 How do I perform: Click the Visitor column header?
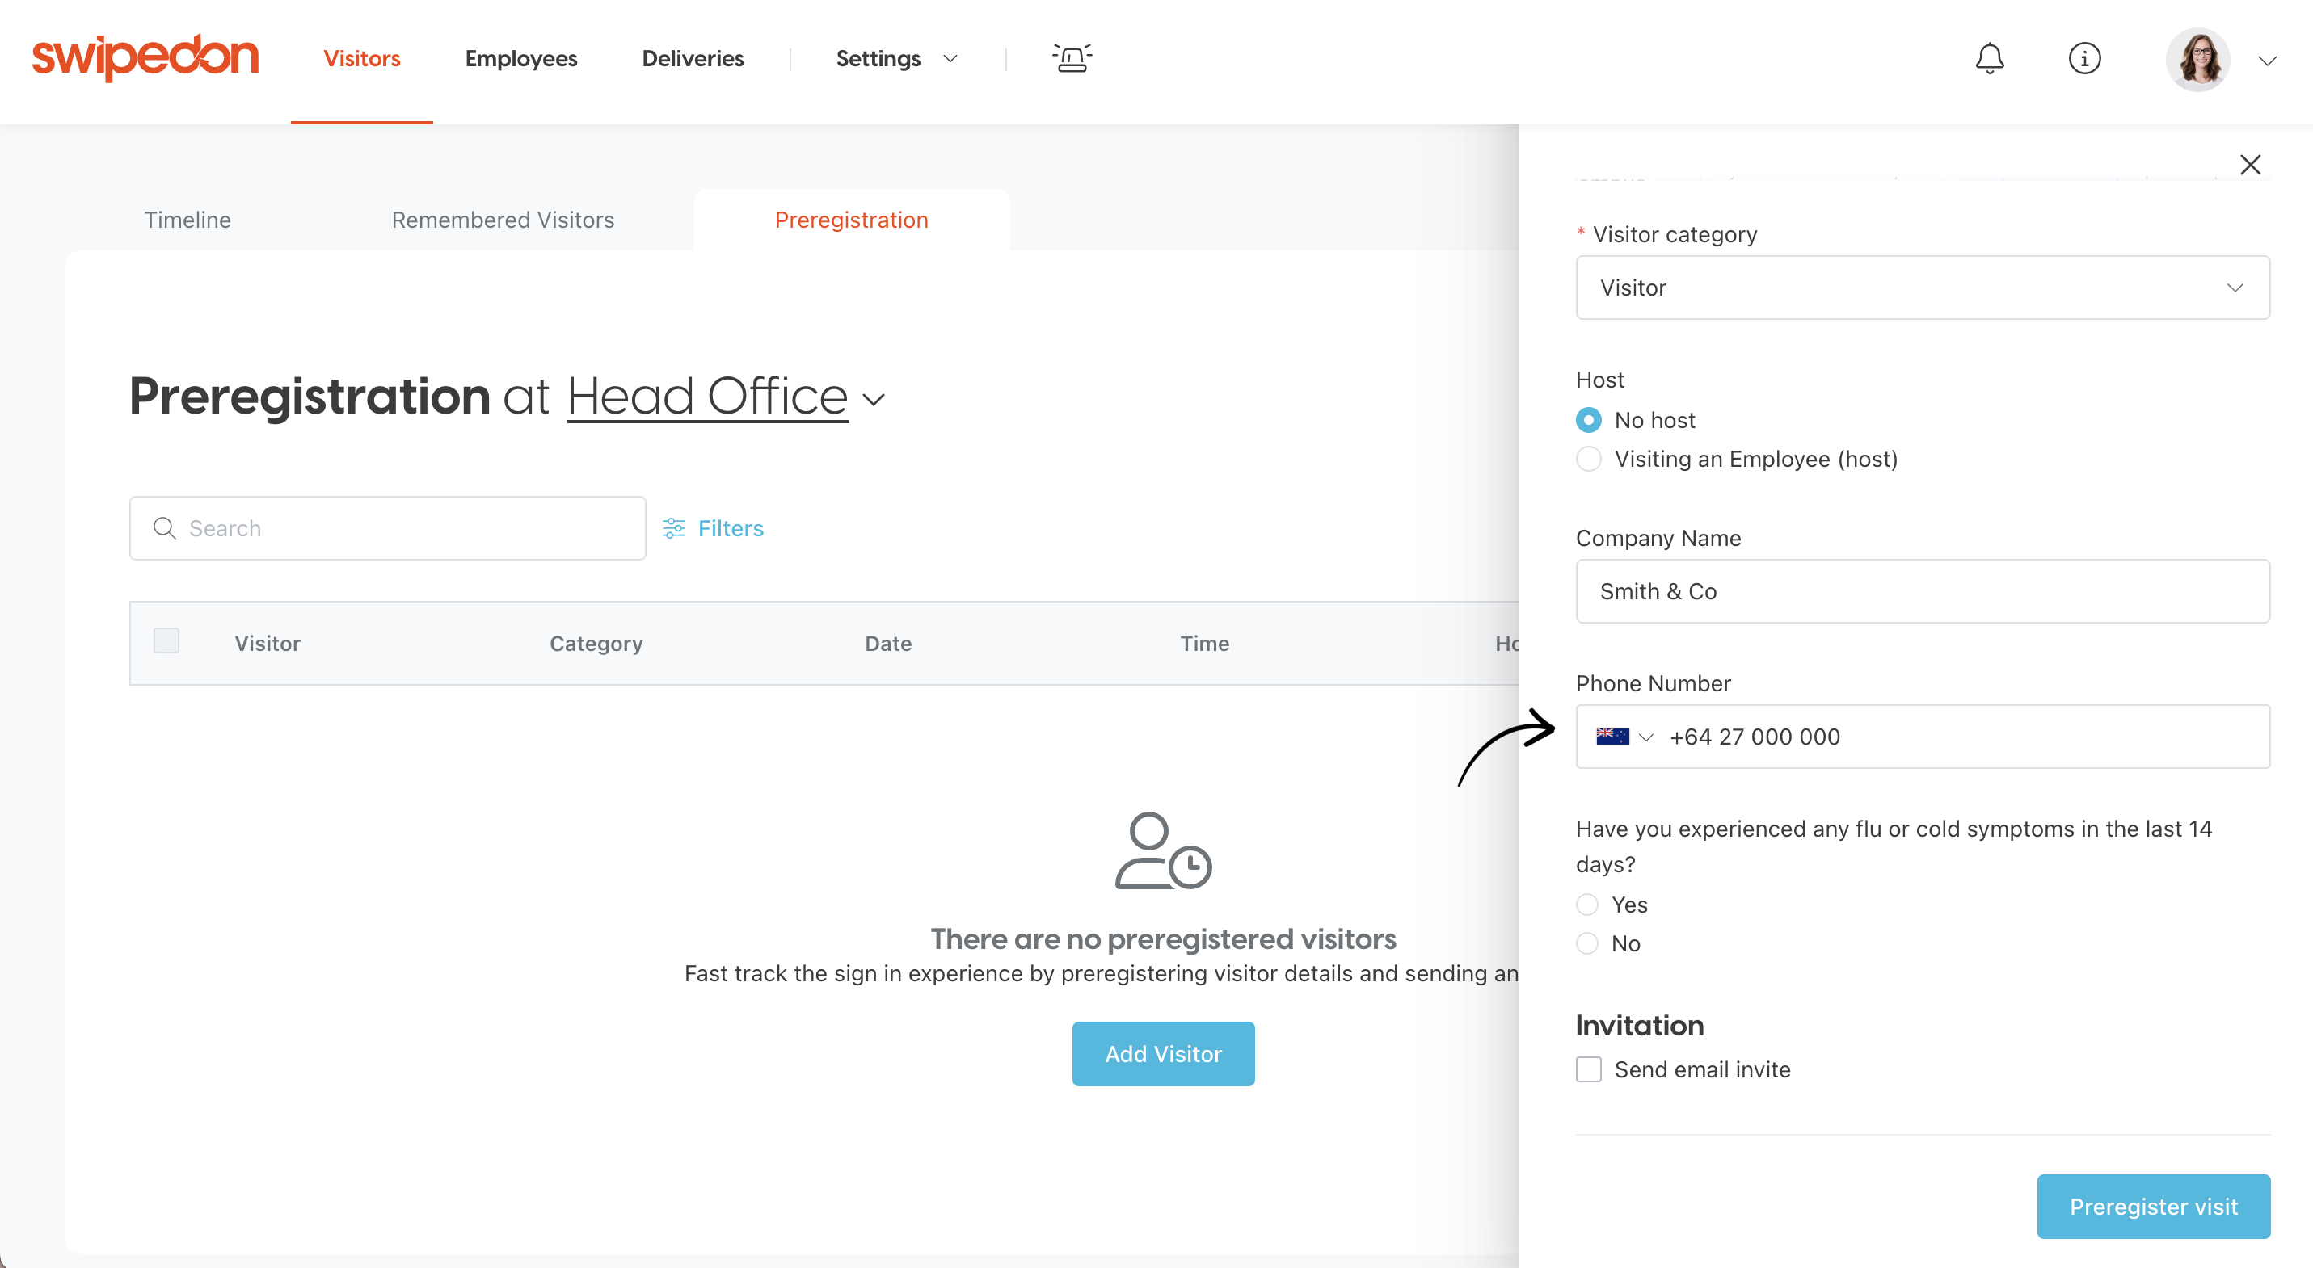(268, 644)
